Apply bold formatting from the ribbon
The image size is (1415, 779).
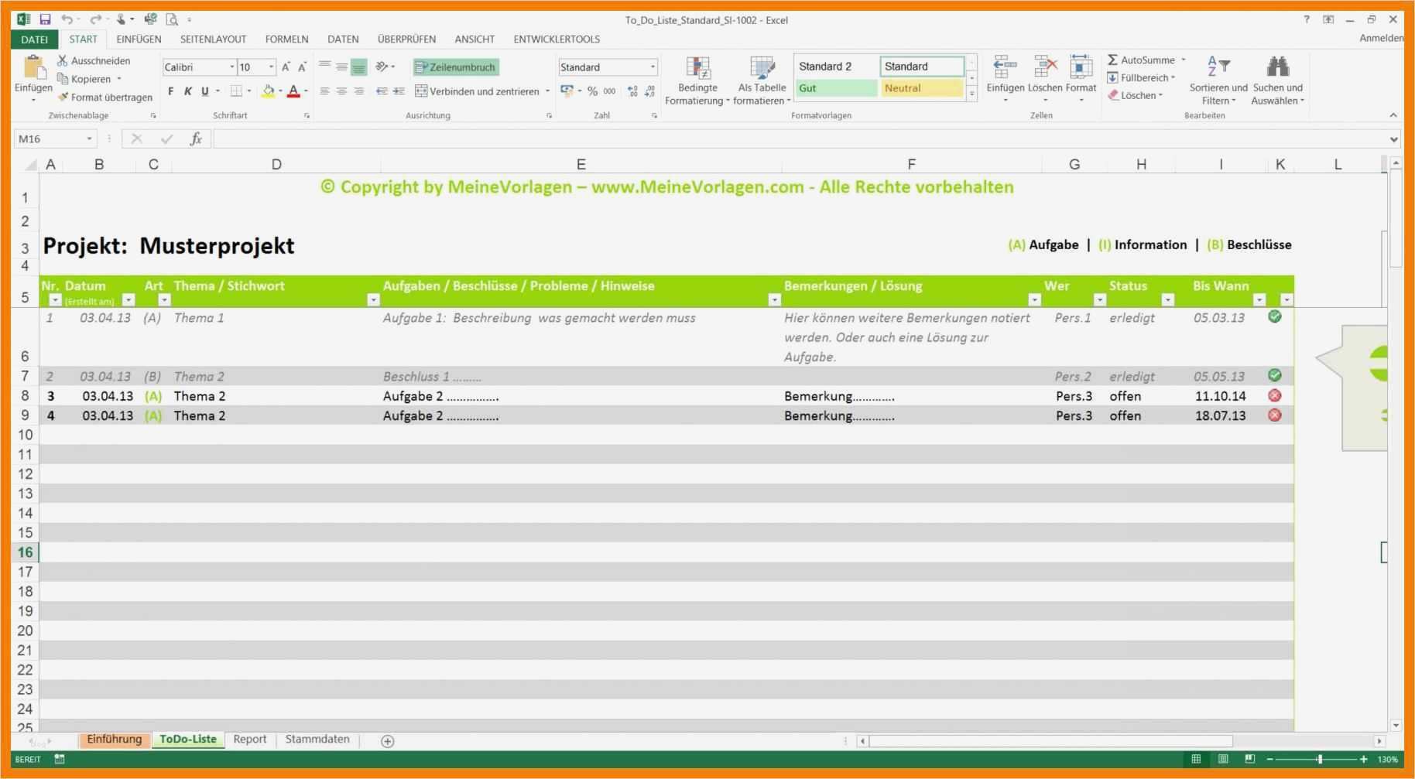(x=170, y=91)
